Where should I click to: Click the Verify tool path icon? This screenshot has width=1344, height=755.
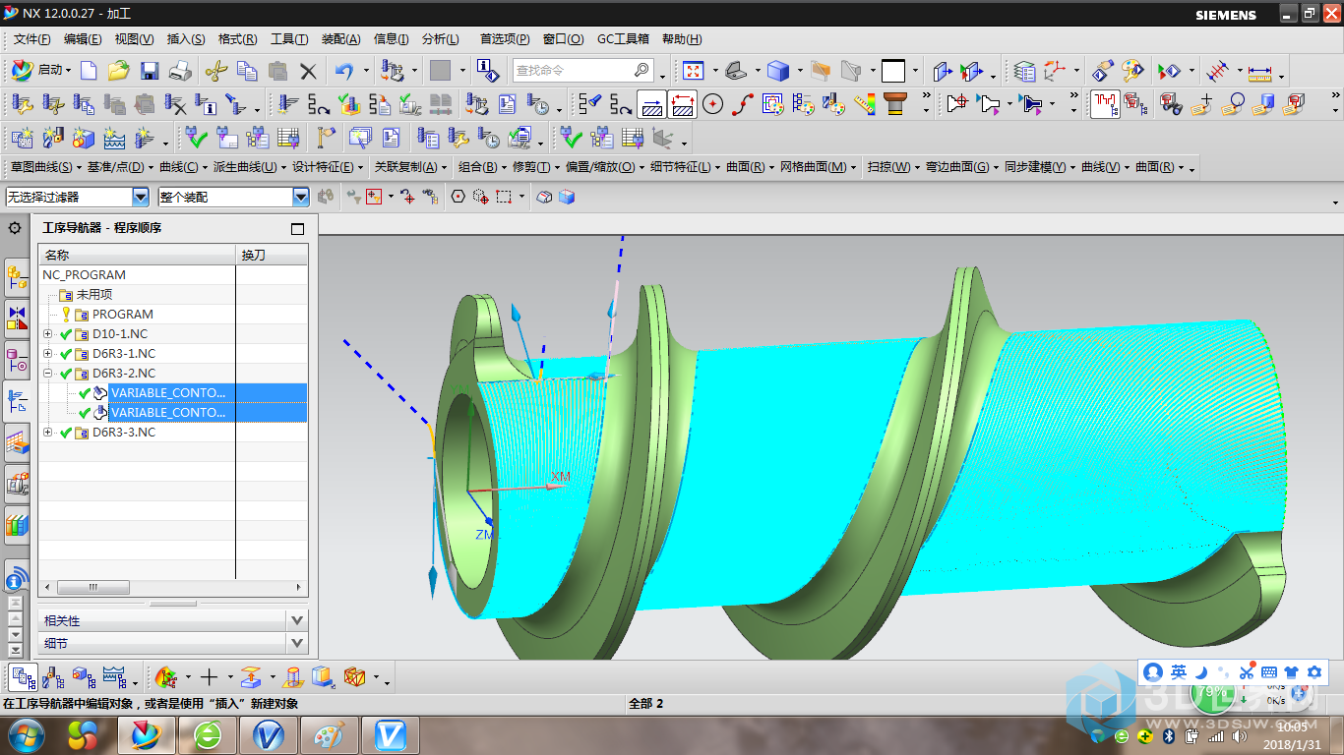[349, 103]
